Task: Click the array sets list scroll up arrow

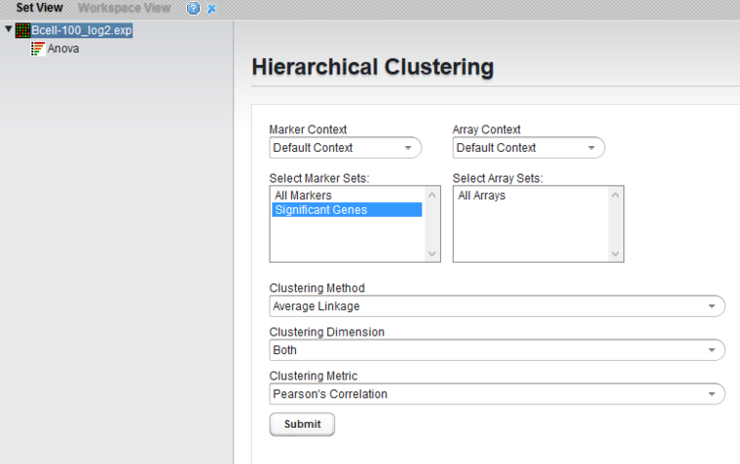Action: click(x=615, y=195)
